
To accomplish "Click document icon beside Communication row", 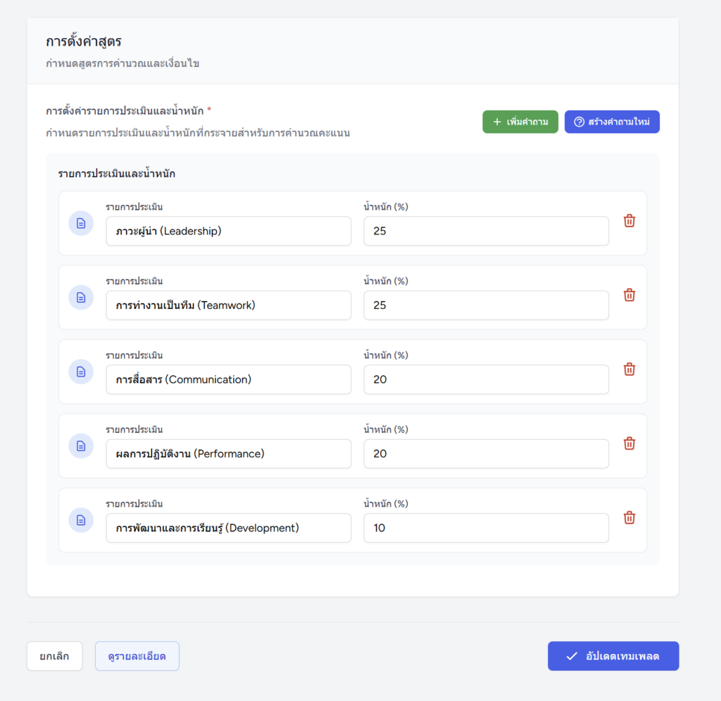I will pos(81,372).
